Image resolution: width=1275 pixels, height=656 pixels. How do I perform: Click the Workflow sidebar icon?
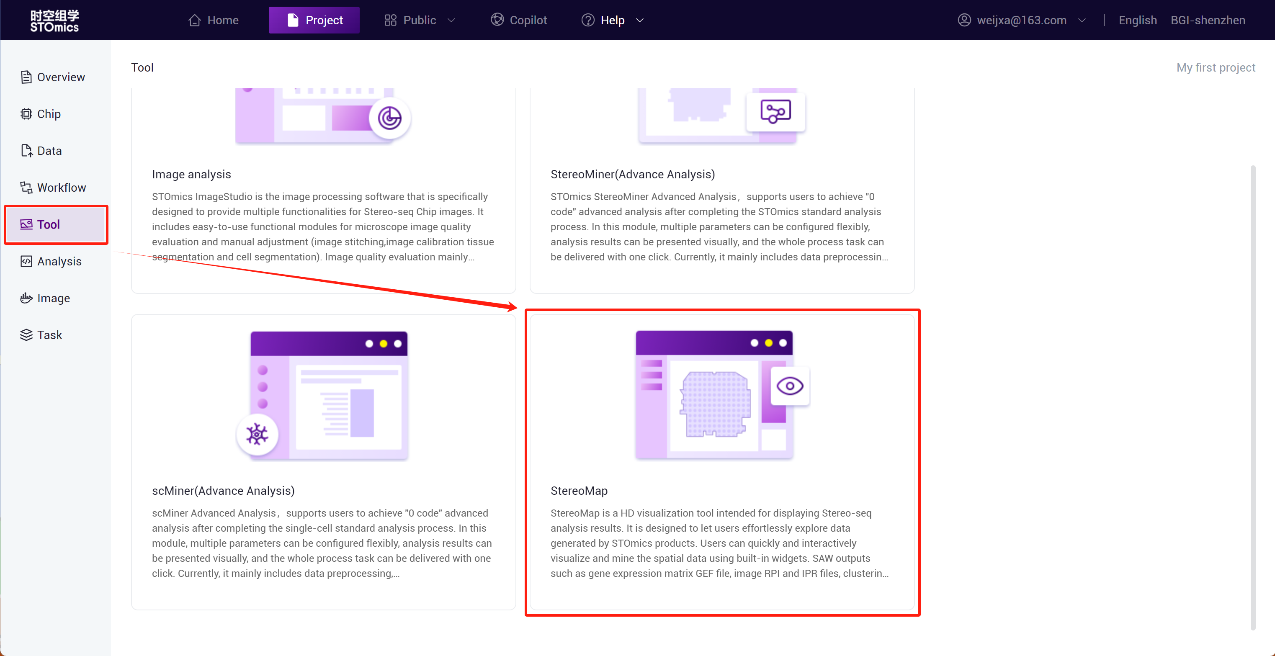[x=26, y=188]
